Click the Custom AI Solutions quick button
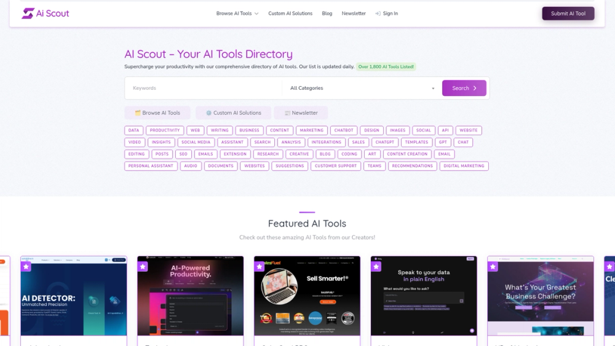The image size is (615, 346). click(x=233, y=113)
